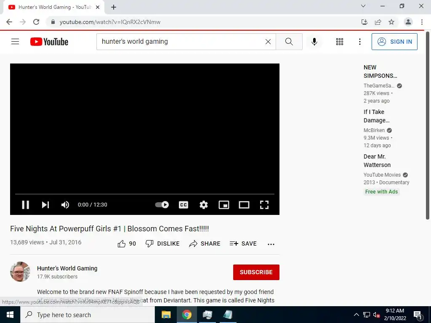Screen dimensions: 431x323
Task: Bookmark this tab with star icon
Action: coord(391,22)
